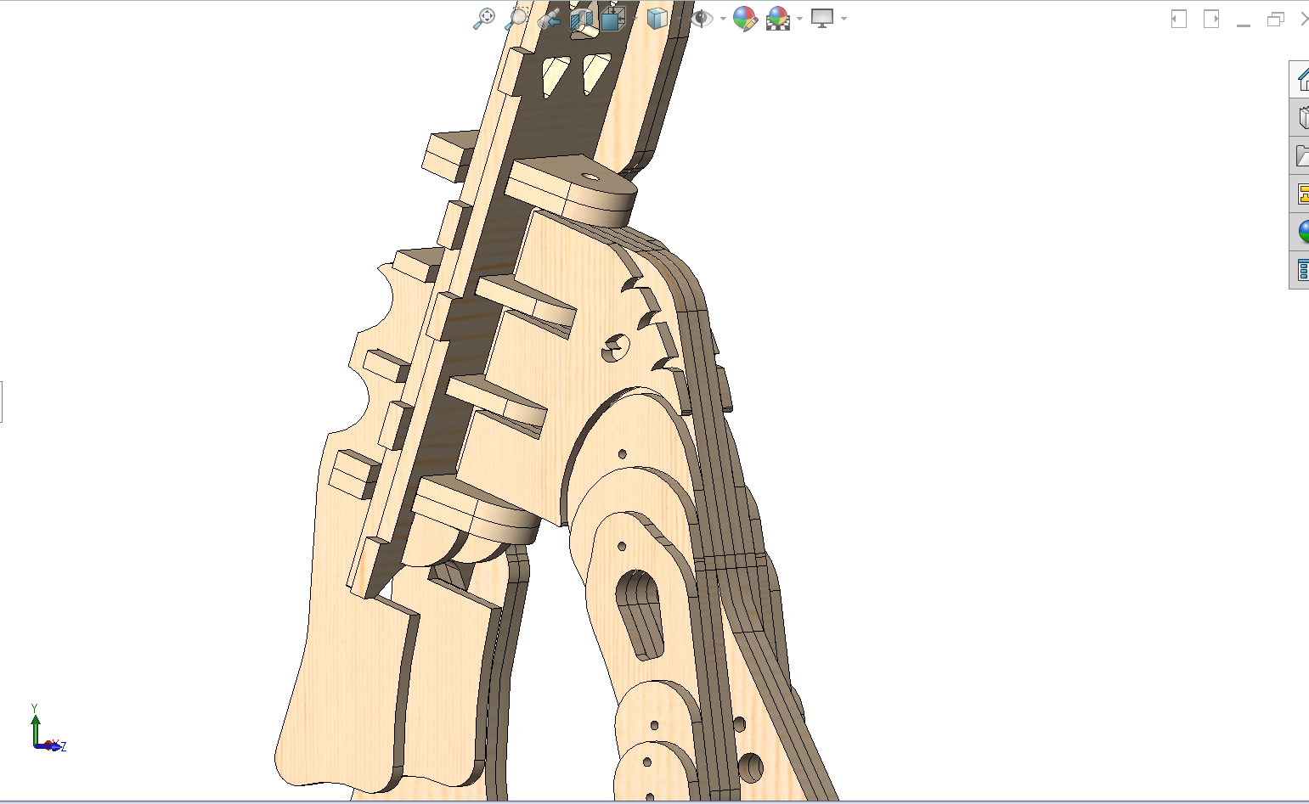The width and height of the screenshot is (1309, 804).
Task: Expand the View Orientation dropdown arrow
Action: (635, 19)
